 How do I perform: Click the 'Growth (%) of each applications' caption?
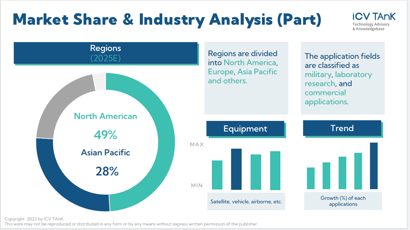[x=343, y=201]
